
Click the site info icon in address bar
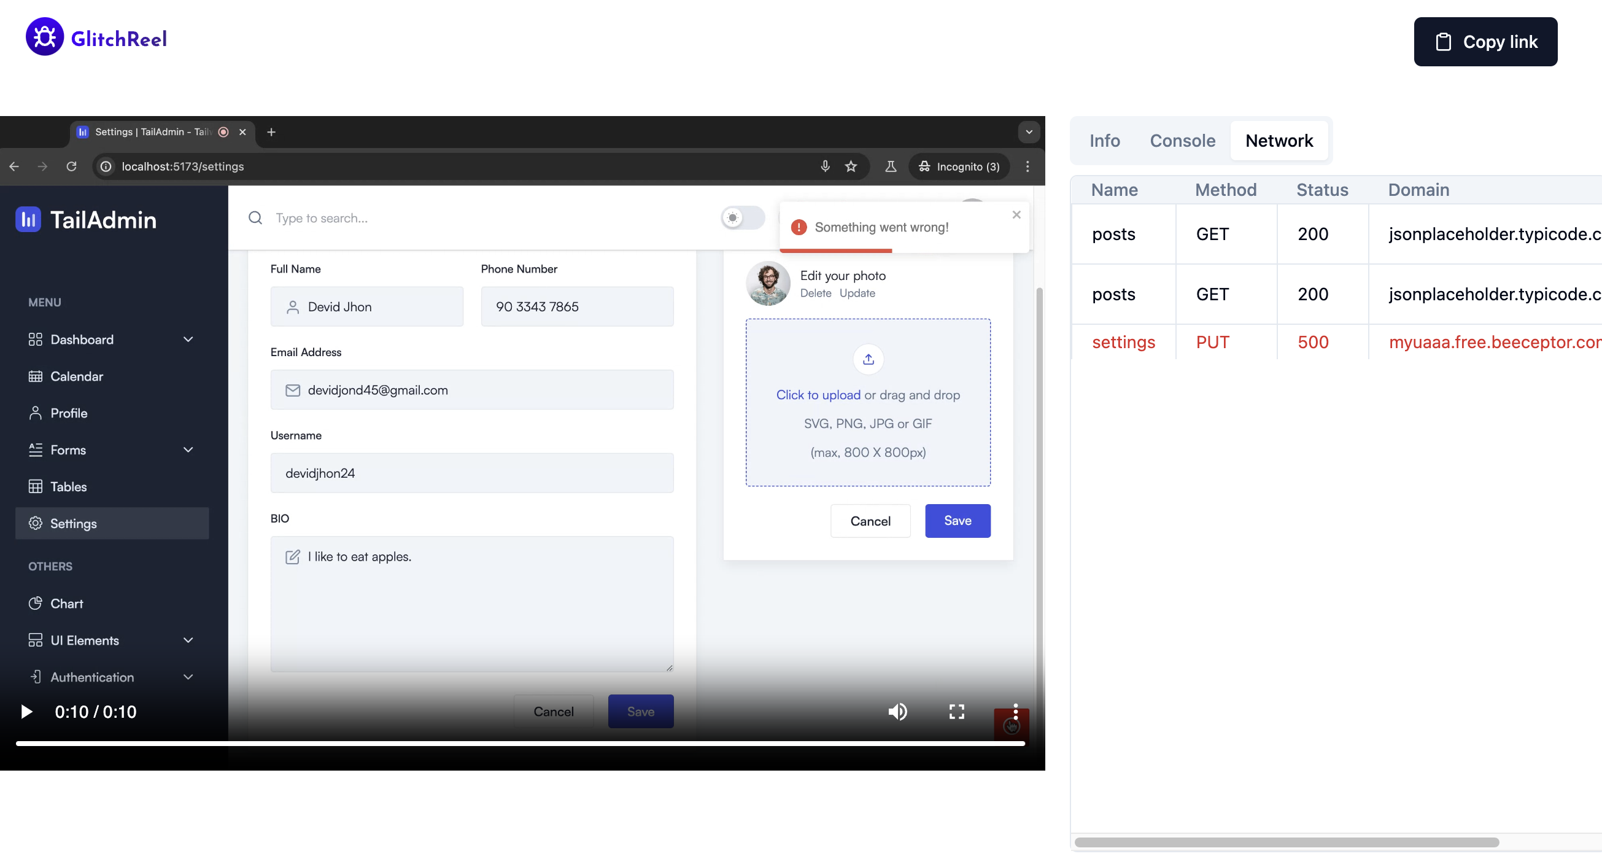click(106, 166)
